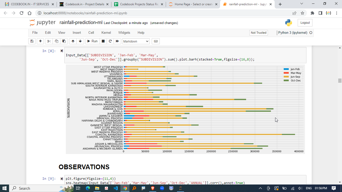Open Chrome three-dot menu
The width and height of the screenshot is (342, 192).
337,13
